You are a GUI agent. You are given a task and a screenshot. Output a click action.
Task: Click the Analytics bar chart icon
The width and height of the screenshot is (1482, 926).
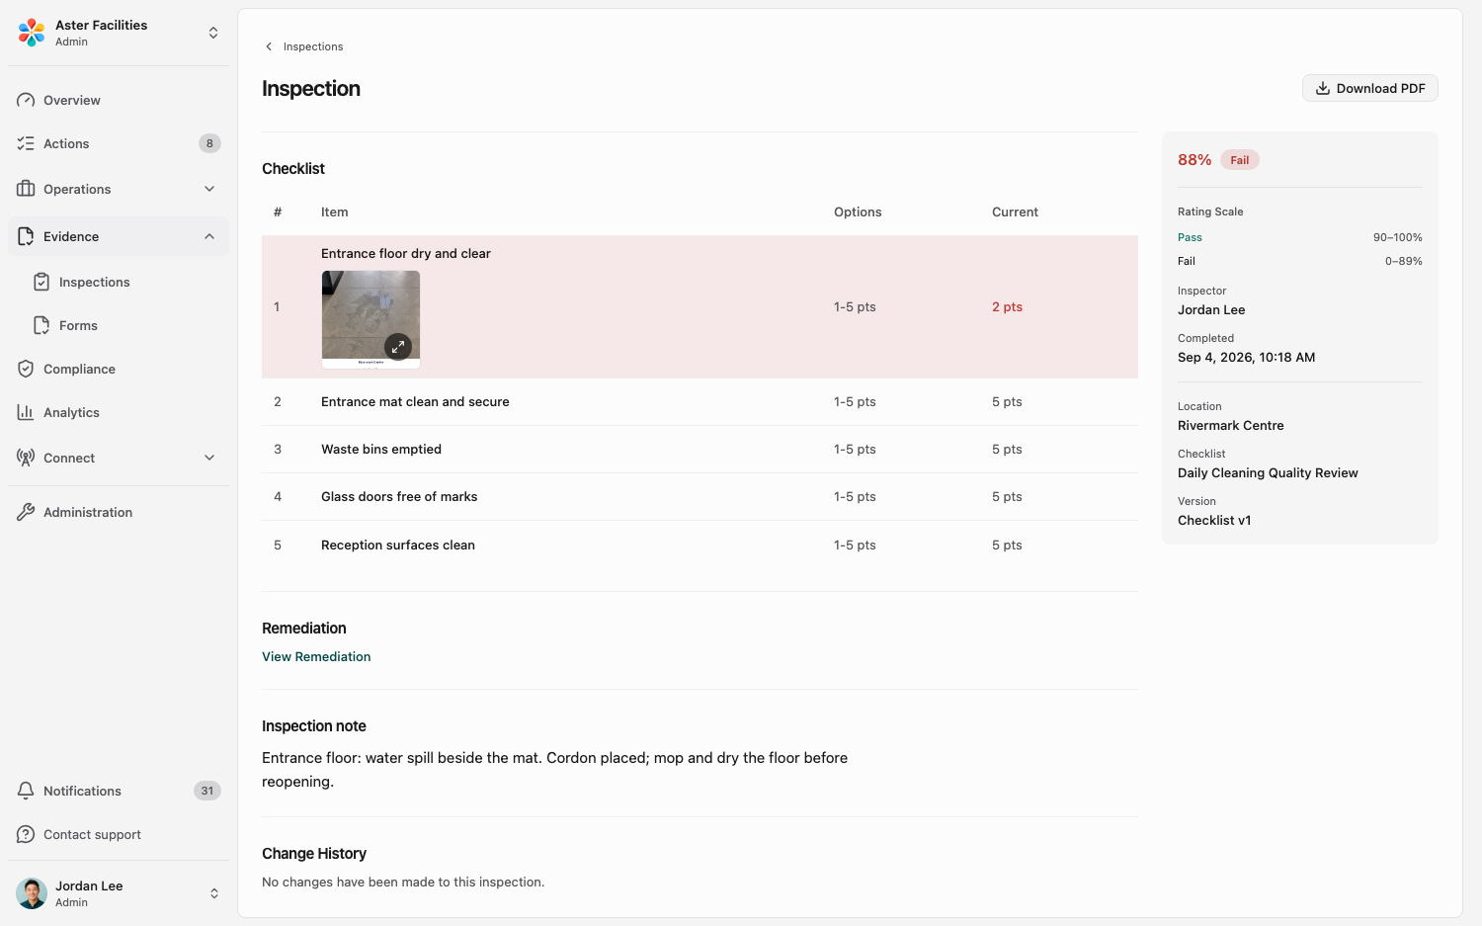(x=26, y=412)
